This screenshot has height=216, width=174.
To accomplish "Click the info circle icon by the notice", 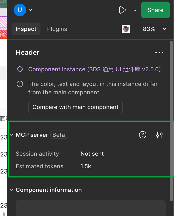I will pos(20,84).
